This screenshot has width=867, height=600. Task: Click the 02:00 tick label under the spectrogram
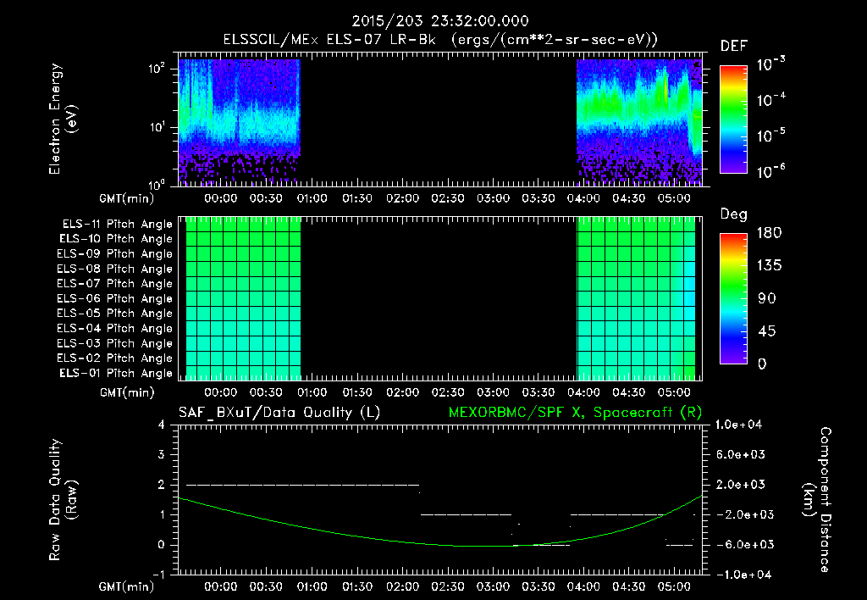[x=402, y=198]
